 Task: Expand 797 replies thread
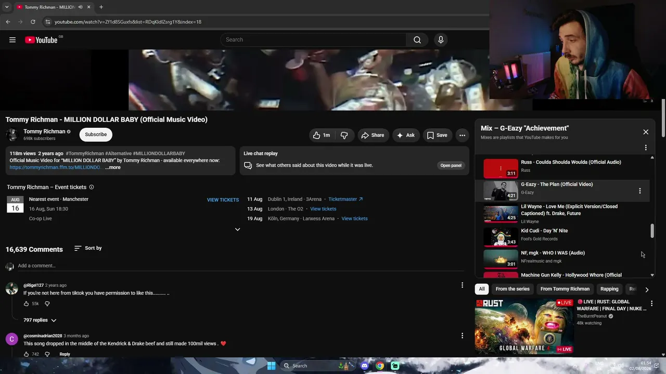click(x=40, y=320)
